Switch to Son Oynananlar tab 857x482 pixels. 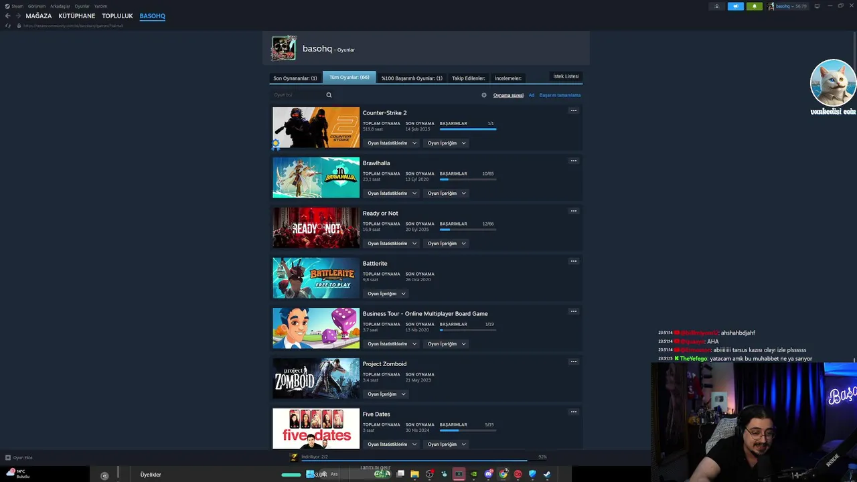295,78
